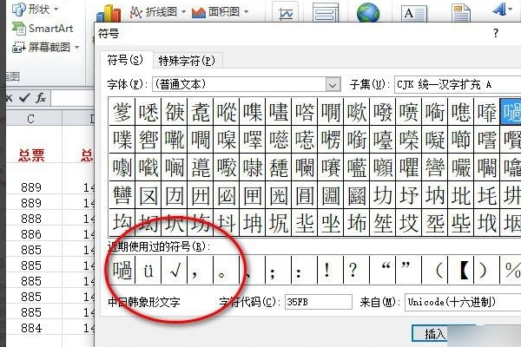Viewport: 521px width, 347px height.
Task: Select column C header
Action: (31, 118)
